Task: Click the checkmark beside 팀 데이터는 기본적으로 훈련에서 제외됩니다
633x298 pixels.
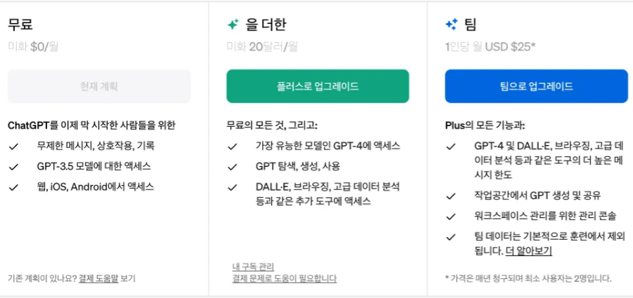Action: tap(452, 237)
